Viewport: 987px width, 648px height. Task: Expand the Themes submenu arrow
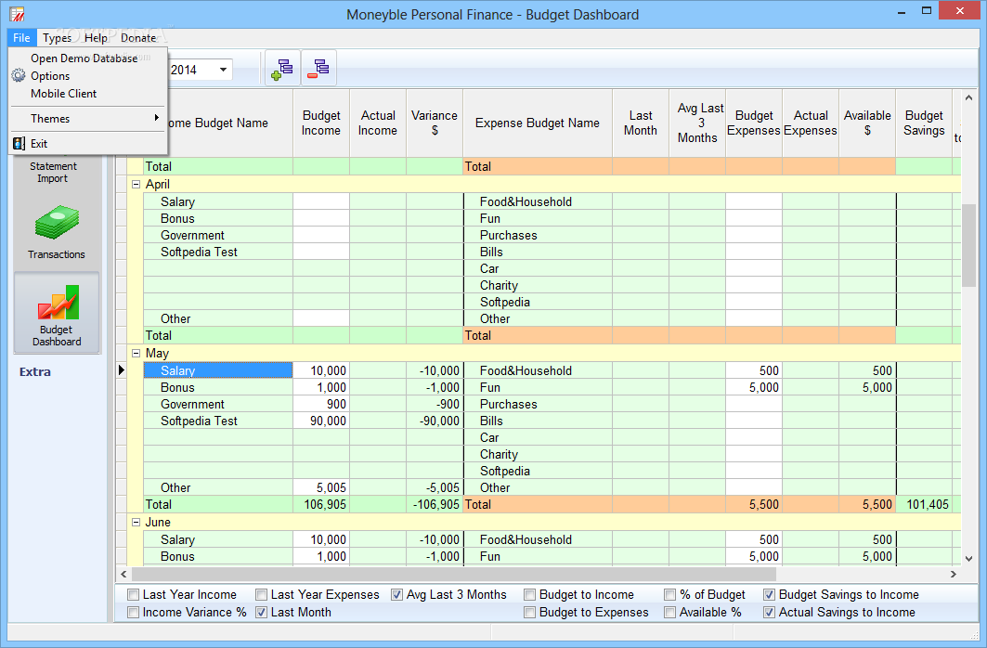click(156, 118)
